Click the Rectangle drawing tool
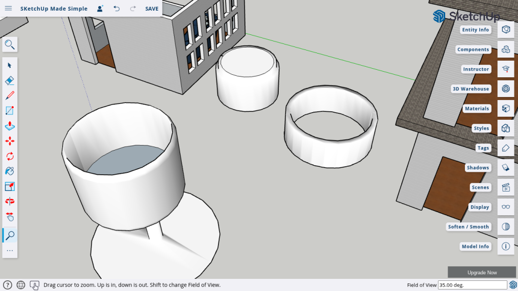The width and height of the screenshot is (518, 291). 10,111
